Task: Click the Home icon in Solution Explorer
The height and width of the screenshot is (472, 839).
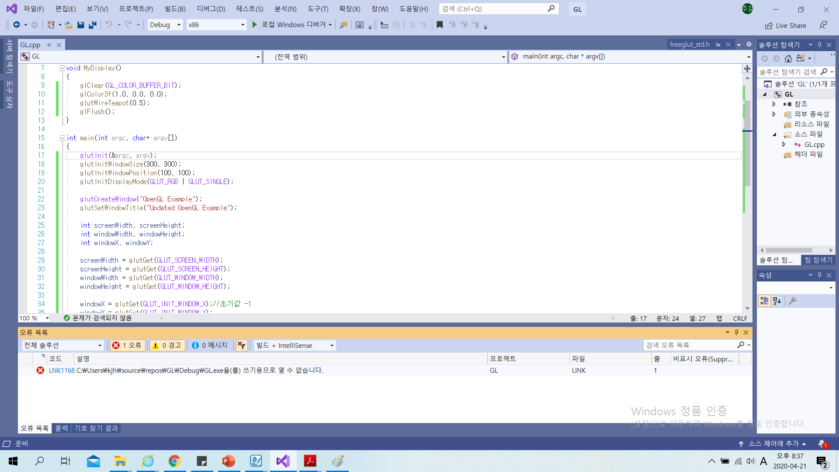Action: pos(788,59)
